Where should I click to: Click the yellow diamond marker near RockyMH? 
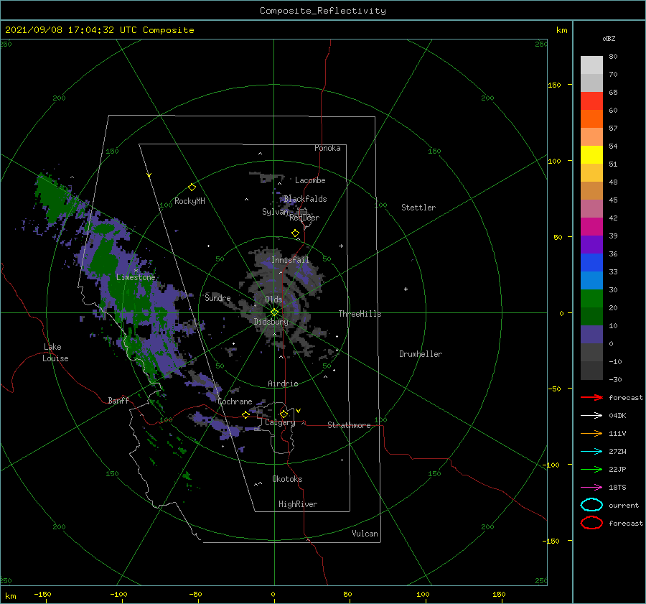[x=192, y=187]
